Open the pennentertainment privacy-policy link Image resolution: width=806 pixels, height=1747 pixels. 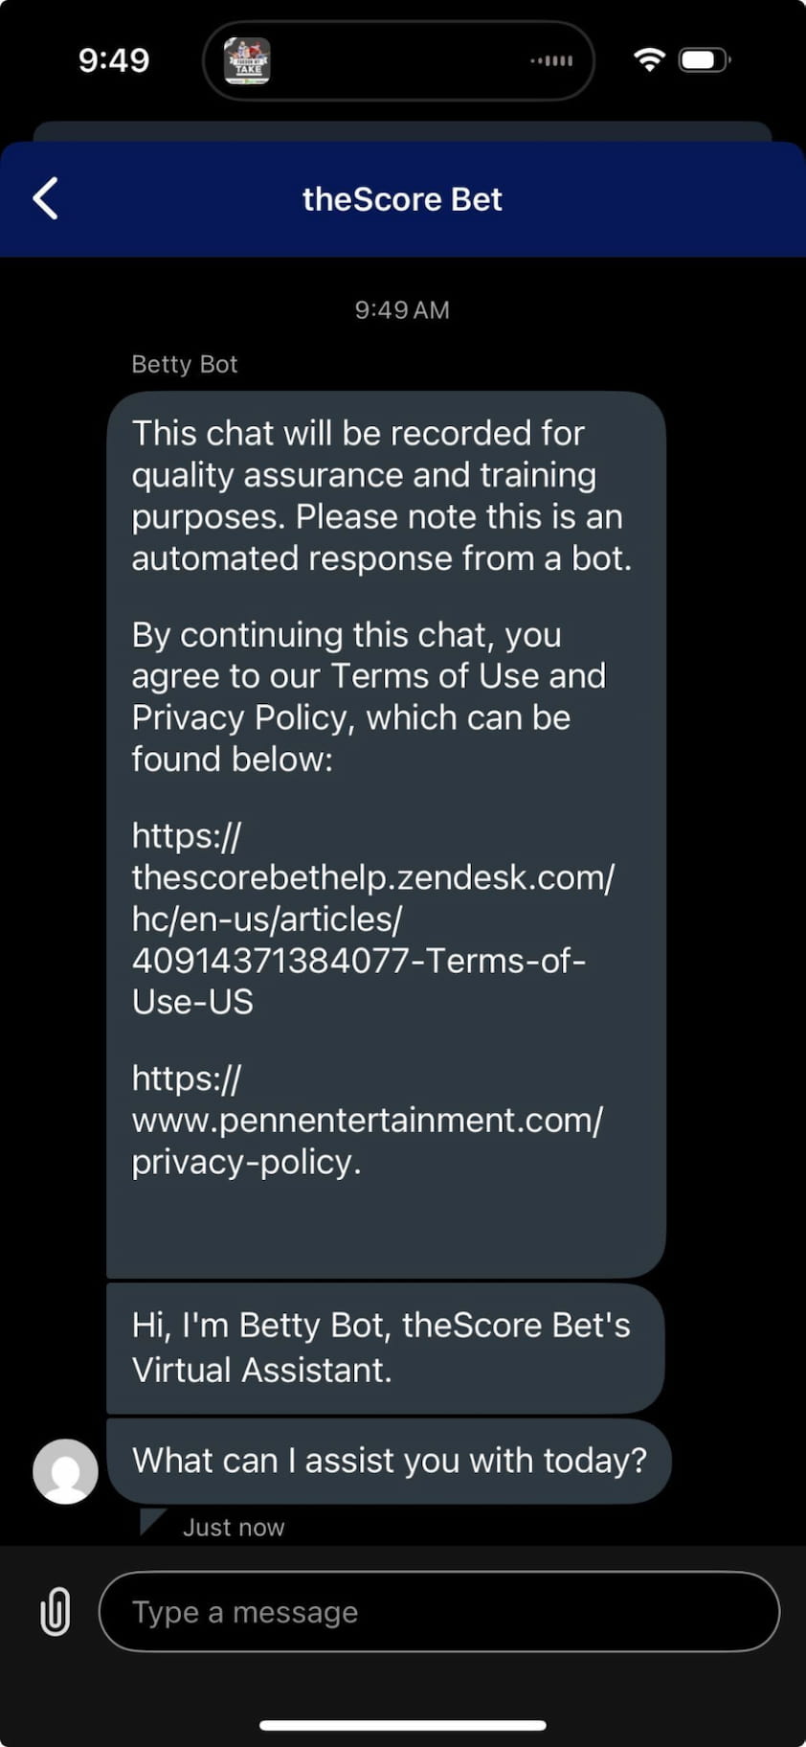click(367, 1120)
